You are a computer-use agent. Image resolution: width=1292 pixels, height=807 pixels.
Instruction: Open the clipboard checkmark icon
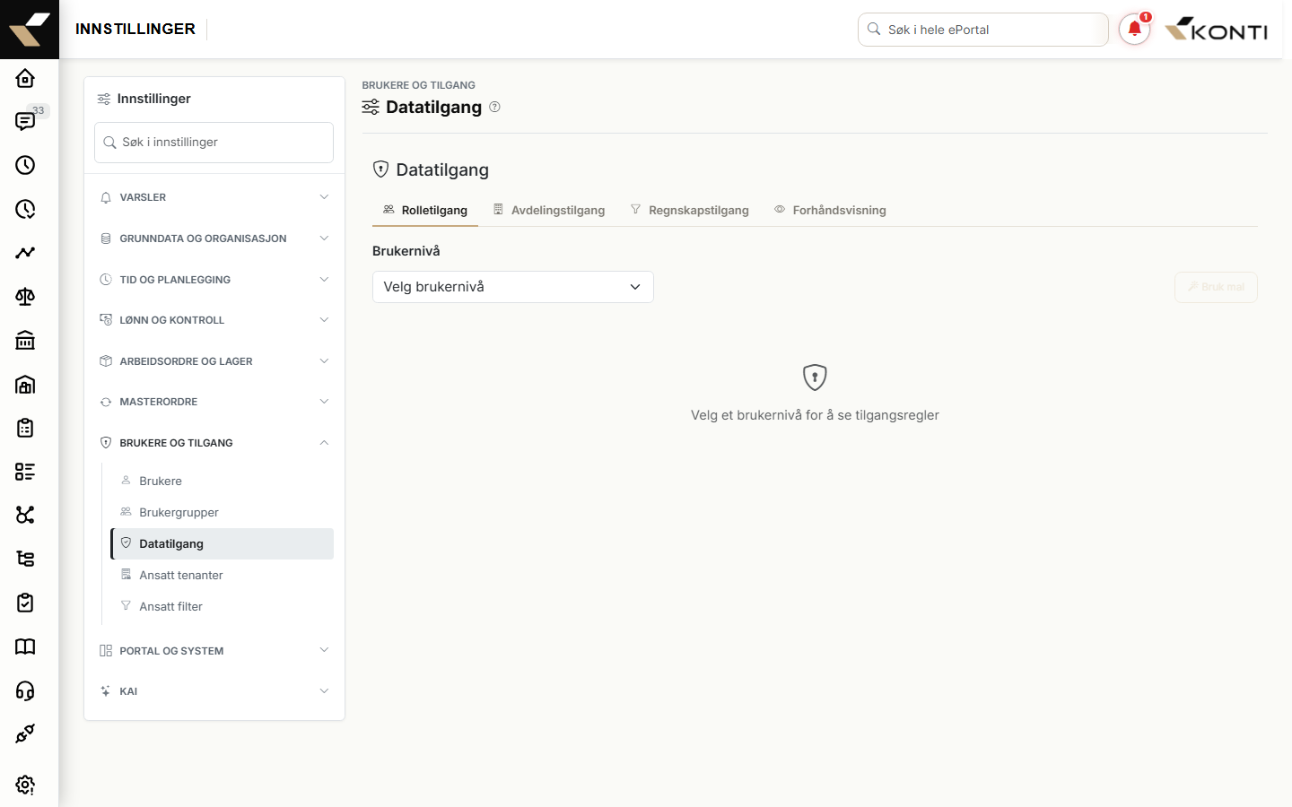(25, 603)
